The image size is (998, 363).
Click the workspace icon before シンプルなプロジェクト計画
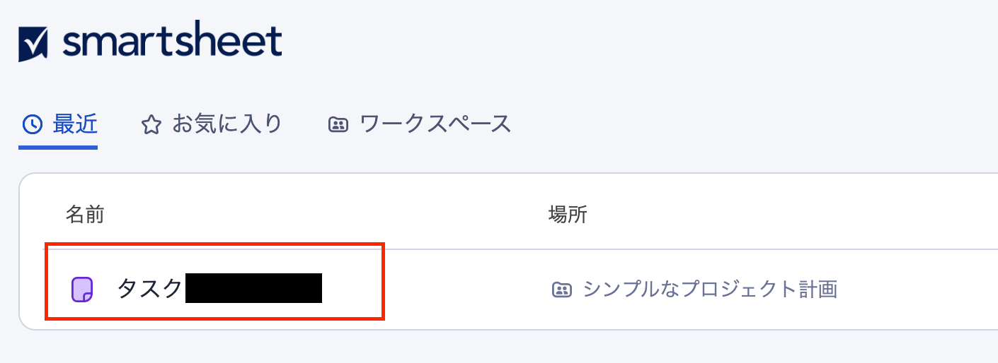[x=561, y=289]
